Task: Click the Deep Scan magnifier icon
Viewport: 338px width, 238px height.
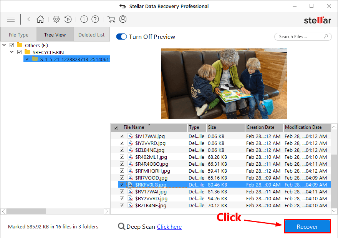Action: pyautogui.click(x=122, y=226)
